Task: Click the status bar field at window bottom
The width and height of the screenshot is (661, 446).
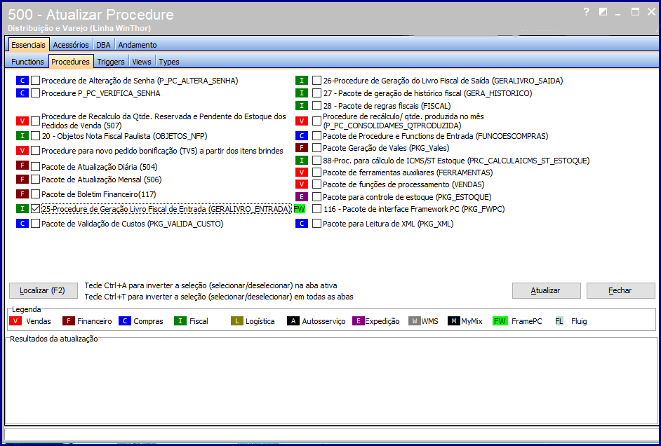Action: pos(331,434)
